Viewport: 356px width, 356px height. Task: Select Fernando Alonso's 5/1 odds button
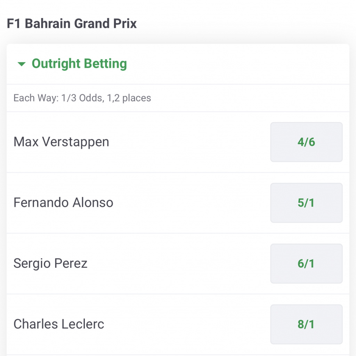(306, 203)
